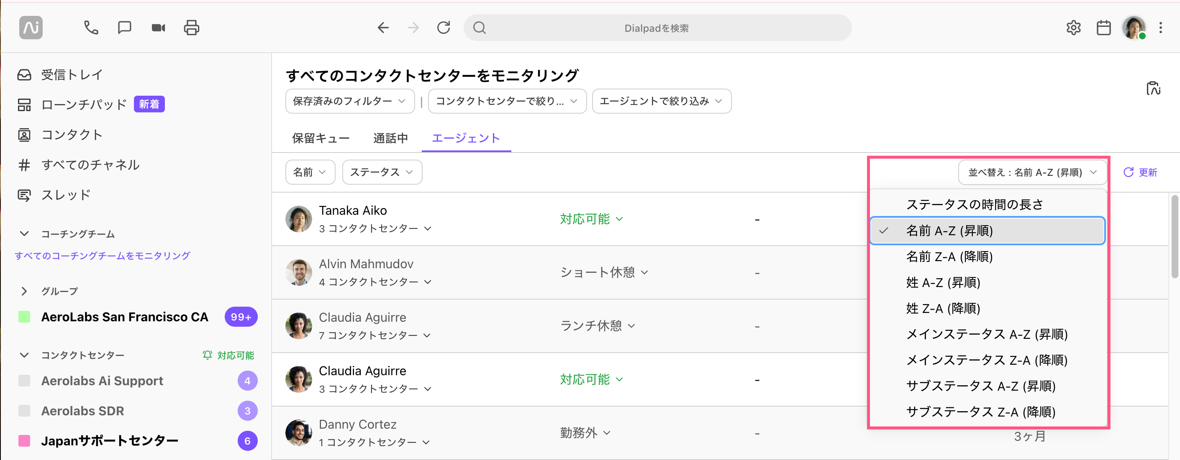Open the phone call dialer icon
1180x460 pixels.
point(91,28)
